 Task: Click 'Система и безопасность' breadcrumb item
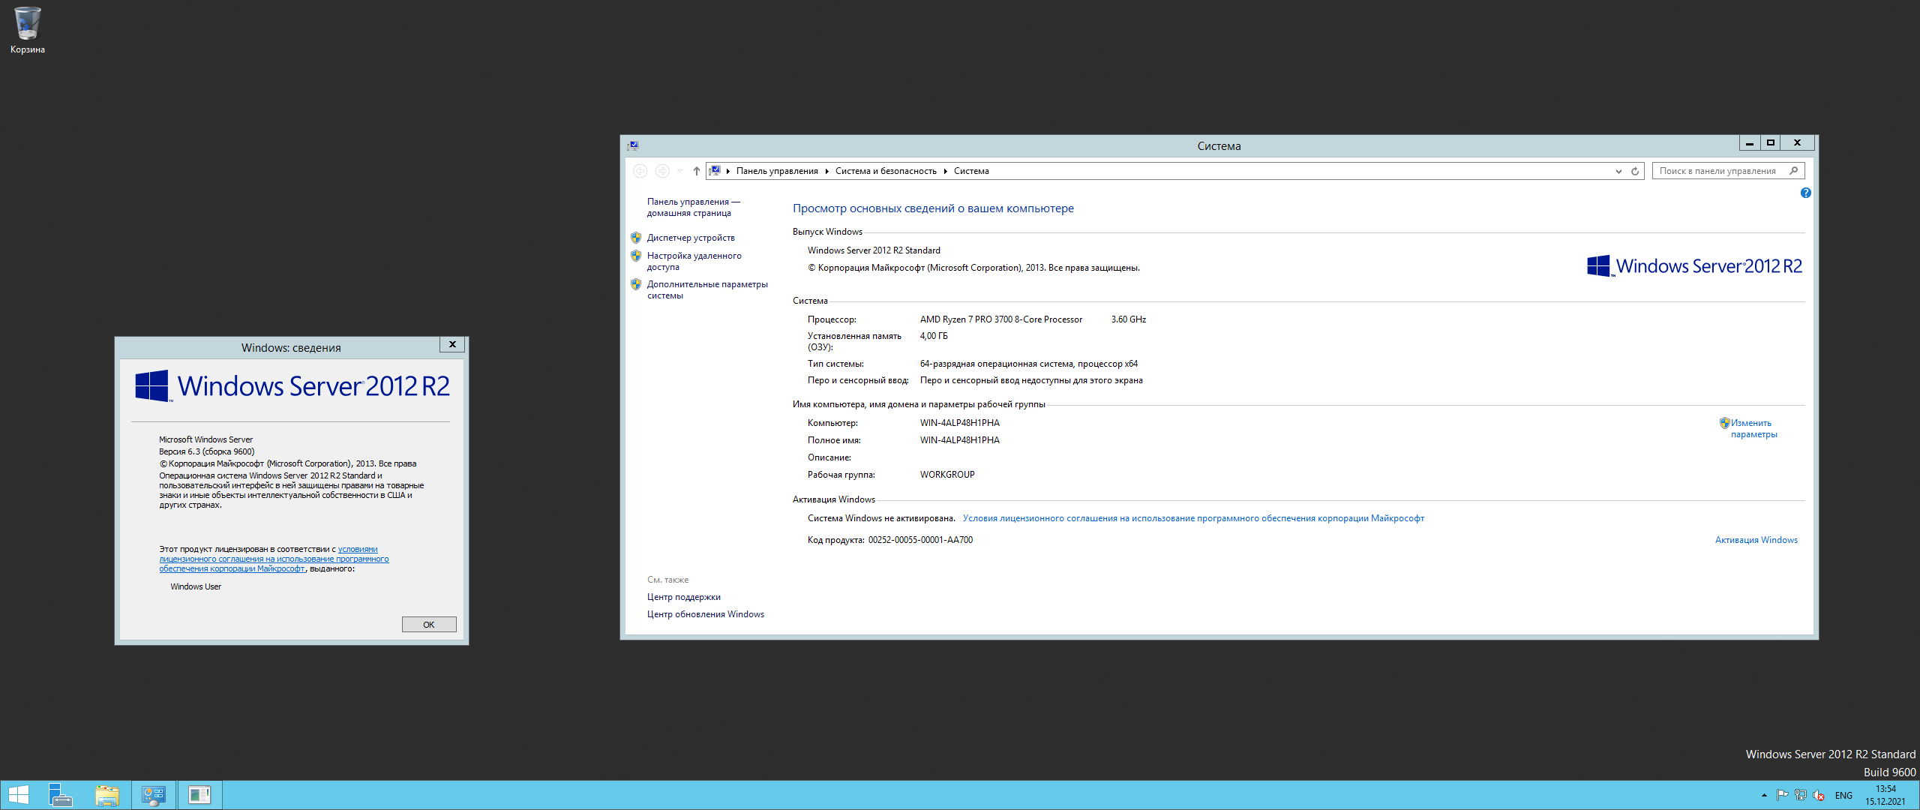point(886,171)
